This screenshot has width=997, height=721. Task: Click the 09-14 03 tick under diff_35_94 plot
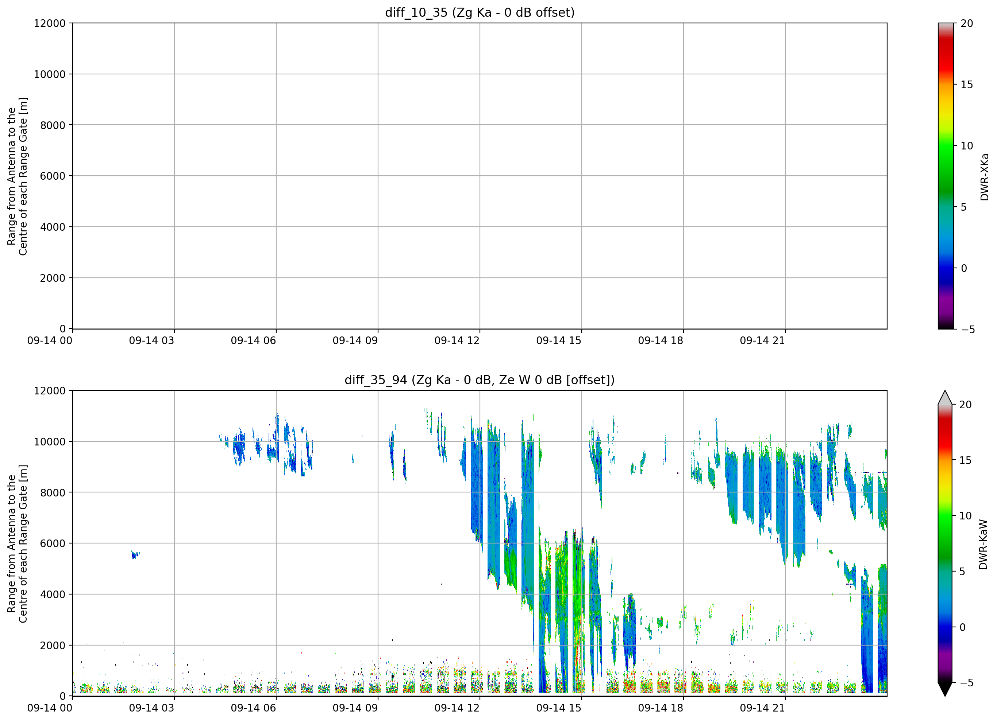pos(152,708)
